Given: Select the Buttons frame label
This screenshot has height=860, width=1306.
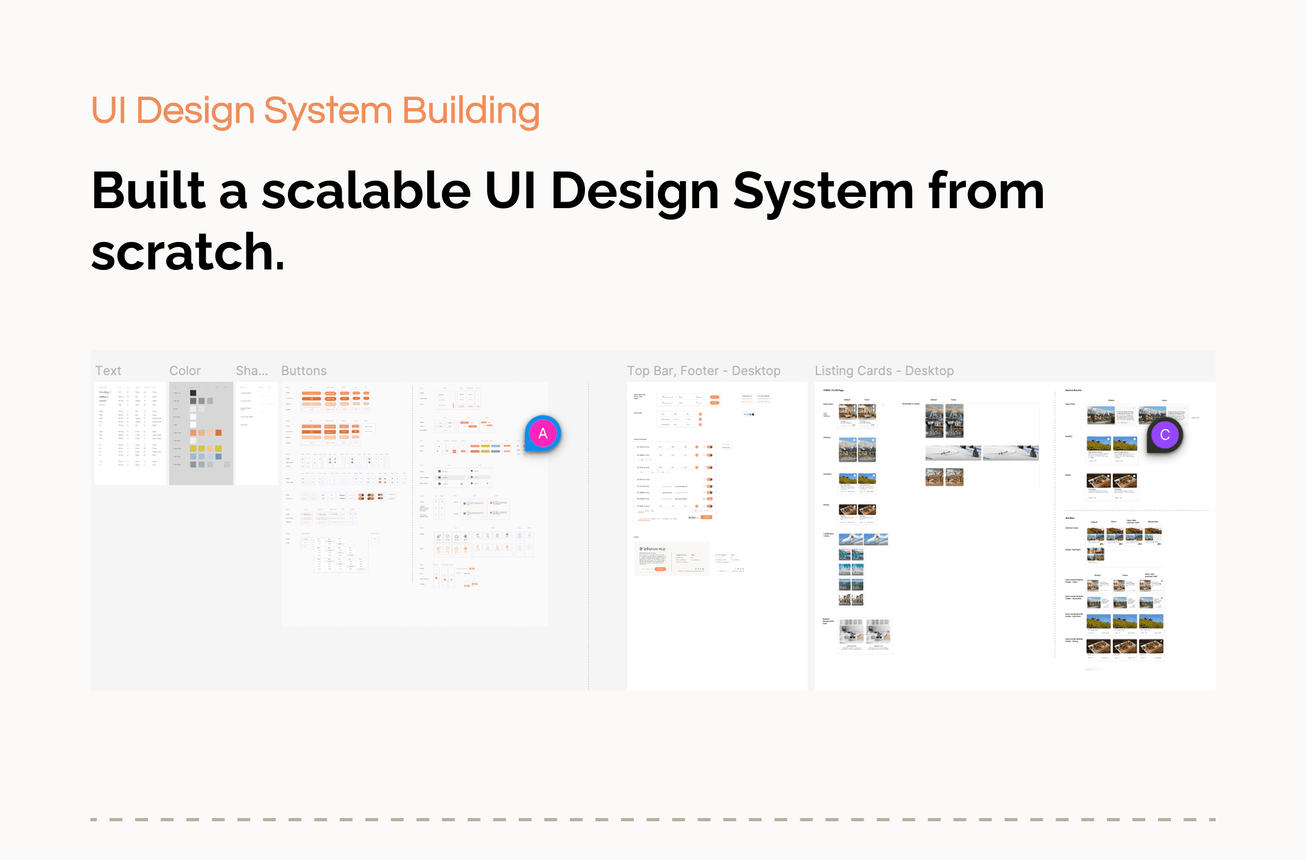Looking at the screenshot, I should coord(303,371).
